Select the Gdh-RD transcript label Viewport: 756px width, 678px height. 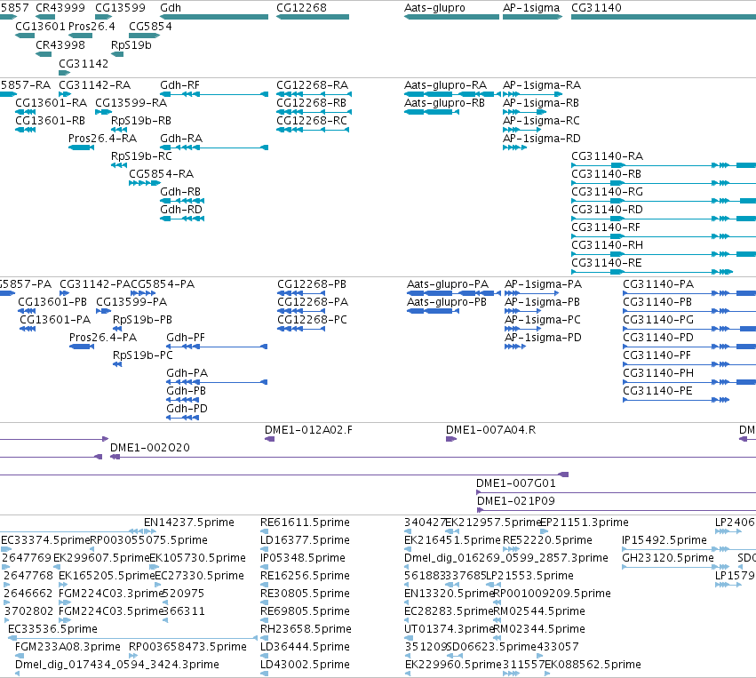pyautogui.click(x=181, y=210)
